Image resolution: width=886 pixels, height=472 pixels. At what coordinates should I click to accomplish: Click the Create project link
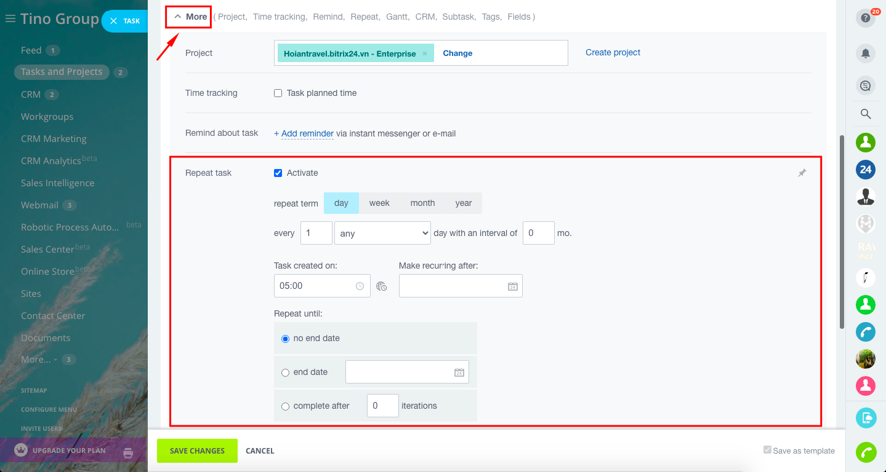[x=613, y=53]
